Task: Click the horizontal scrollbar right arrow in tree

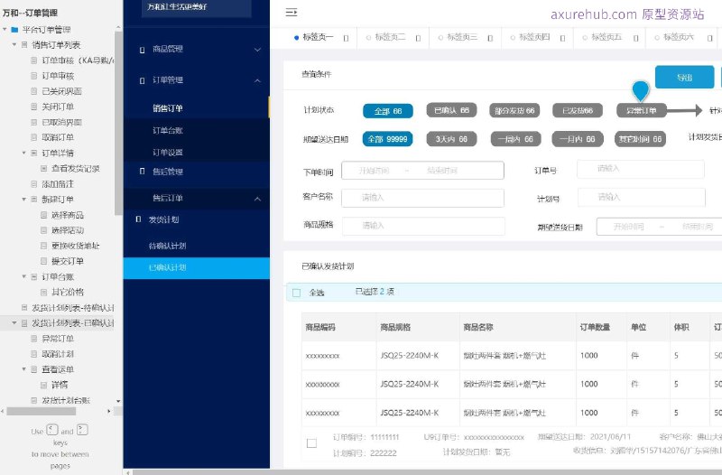Action: pyautogui.click(x=109, y=411)
